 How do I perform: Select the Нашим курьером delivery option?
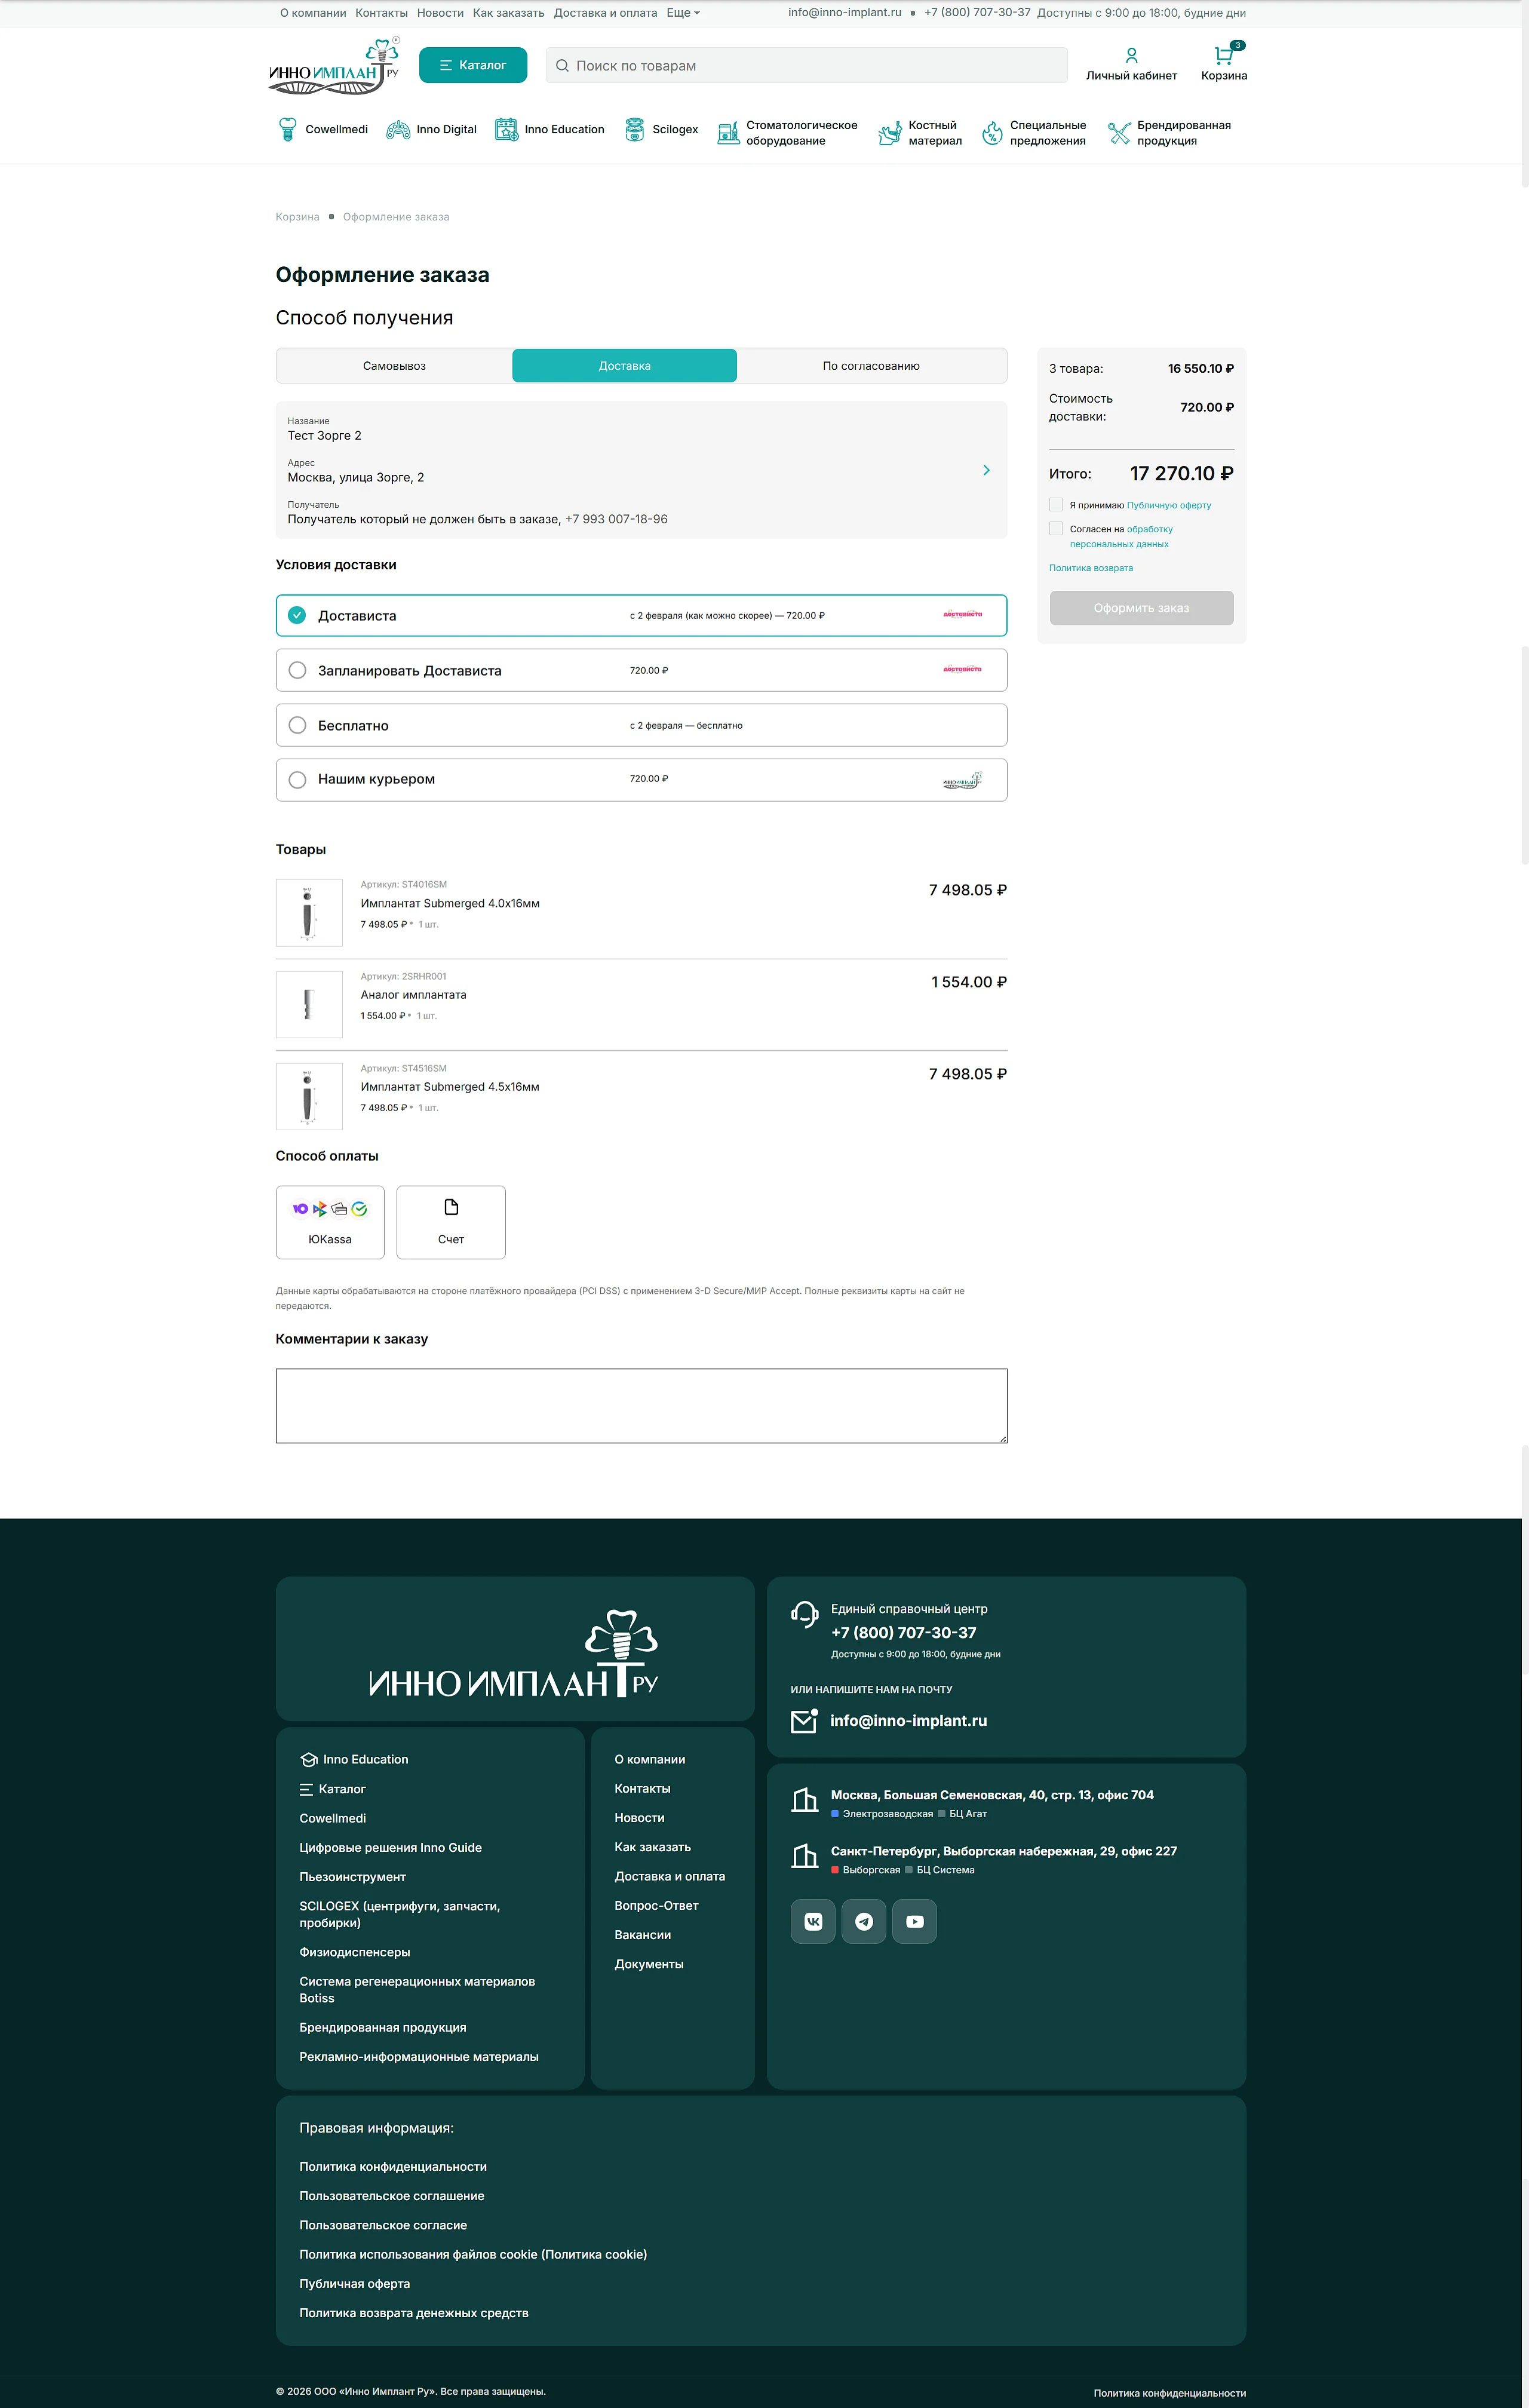point(641,779)
